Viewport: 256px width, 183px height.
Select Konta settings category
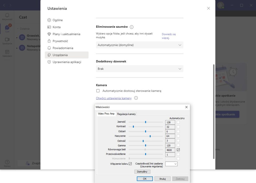tap(66, 27)
